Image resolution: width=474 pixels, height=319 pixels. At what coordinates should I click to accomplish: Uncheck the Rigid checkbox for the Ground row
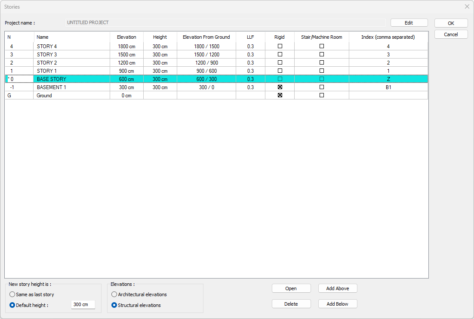click(x=280, y=95)
